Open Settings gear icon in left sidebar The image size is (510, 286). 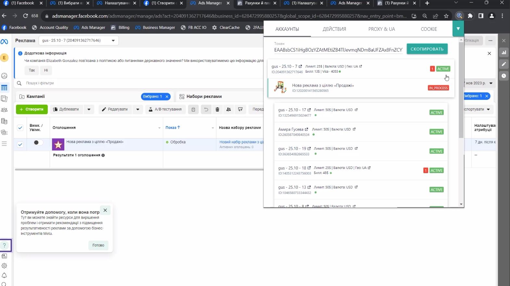tap(4, 266)
